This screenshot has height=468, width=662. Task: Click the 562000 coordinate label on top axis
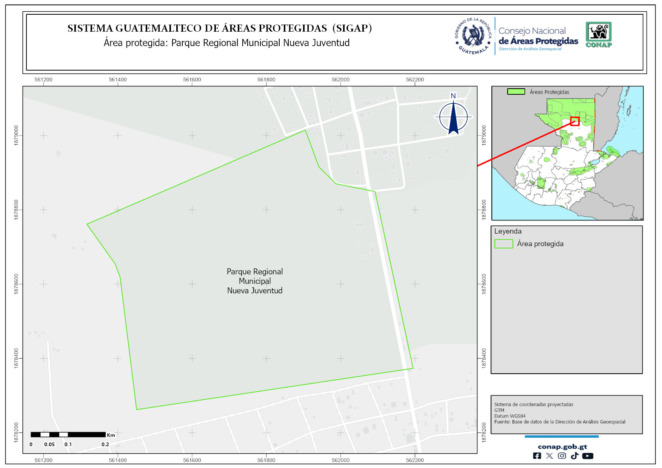(x=340, y=80)
